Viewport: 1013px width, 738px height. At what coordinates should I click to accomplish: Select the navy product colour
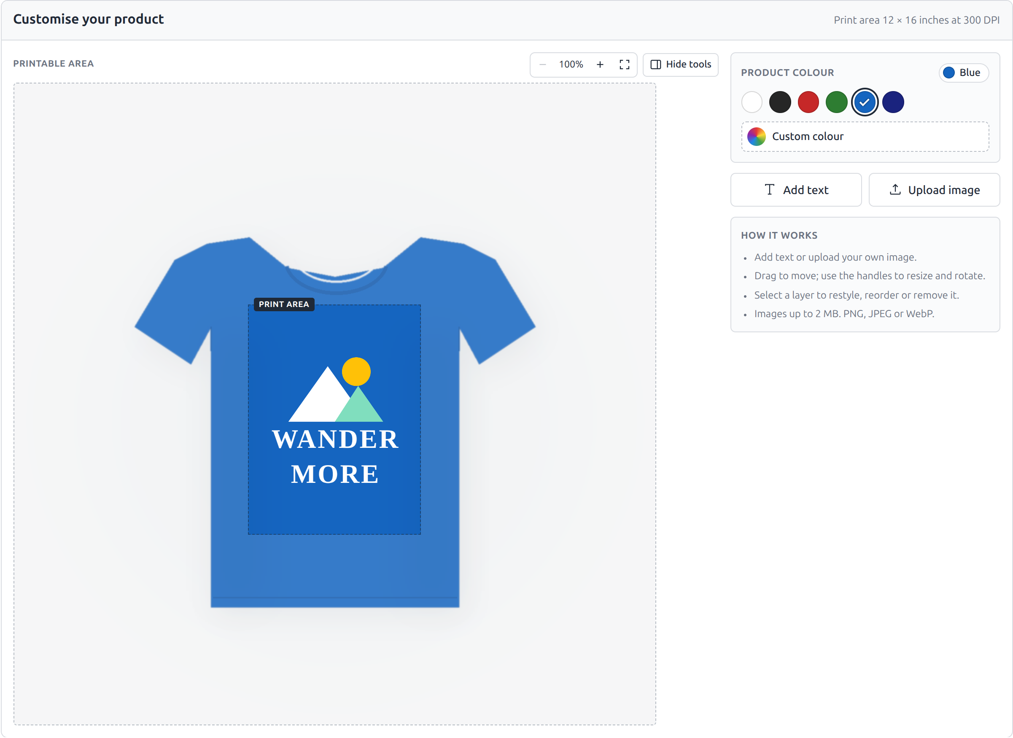[x=893, y=102]
